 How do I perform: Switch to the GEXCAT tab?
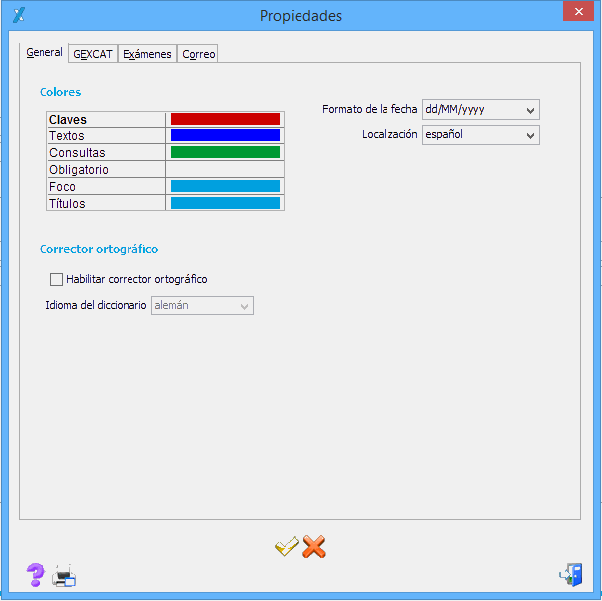point(93,54)
